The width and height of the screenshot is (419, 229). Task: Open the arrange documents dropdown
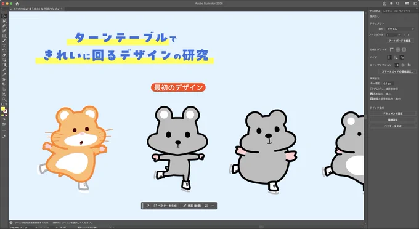[x=407, y=4]
